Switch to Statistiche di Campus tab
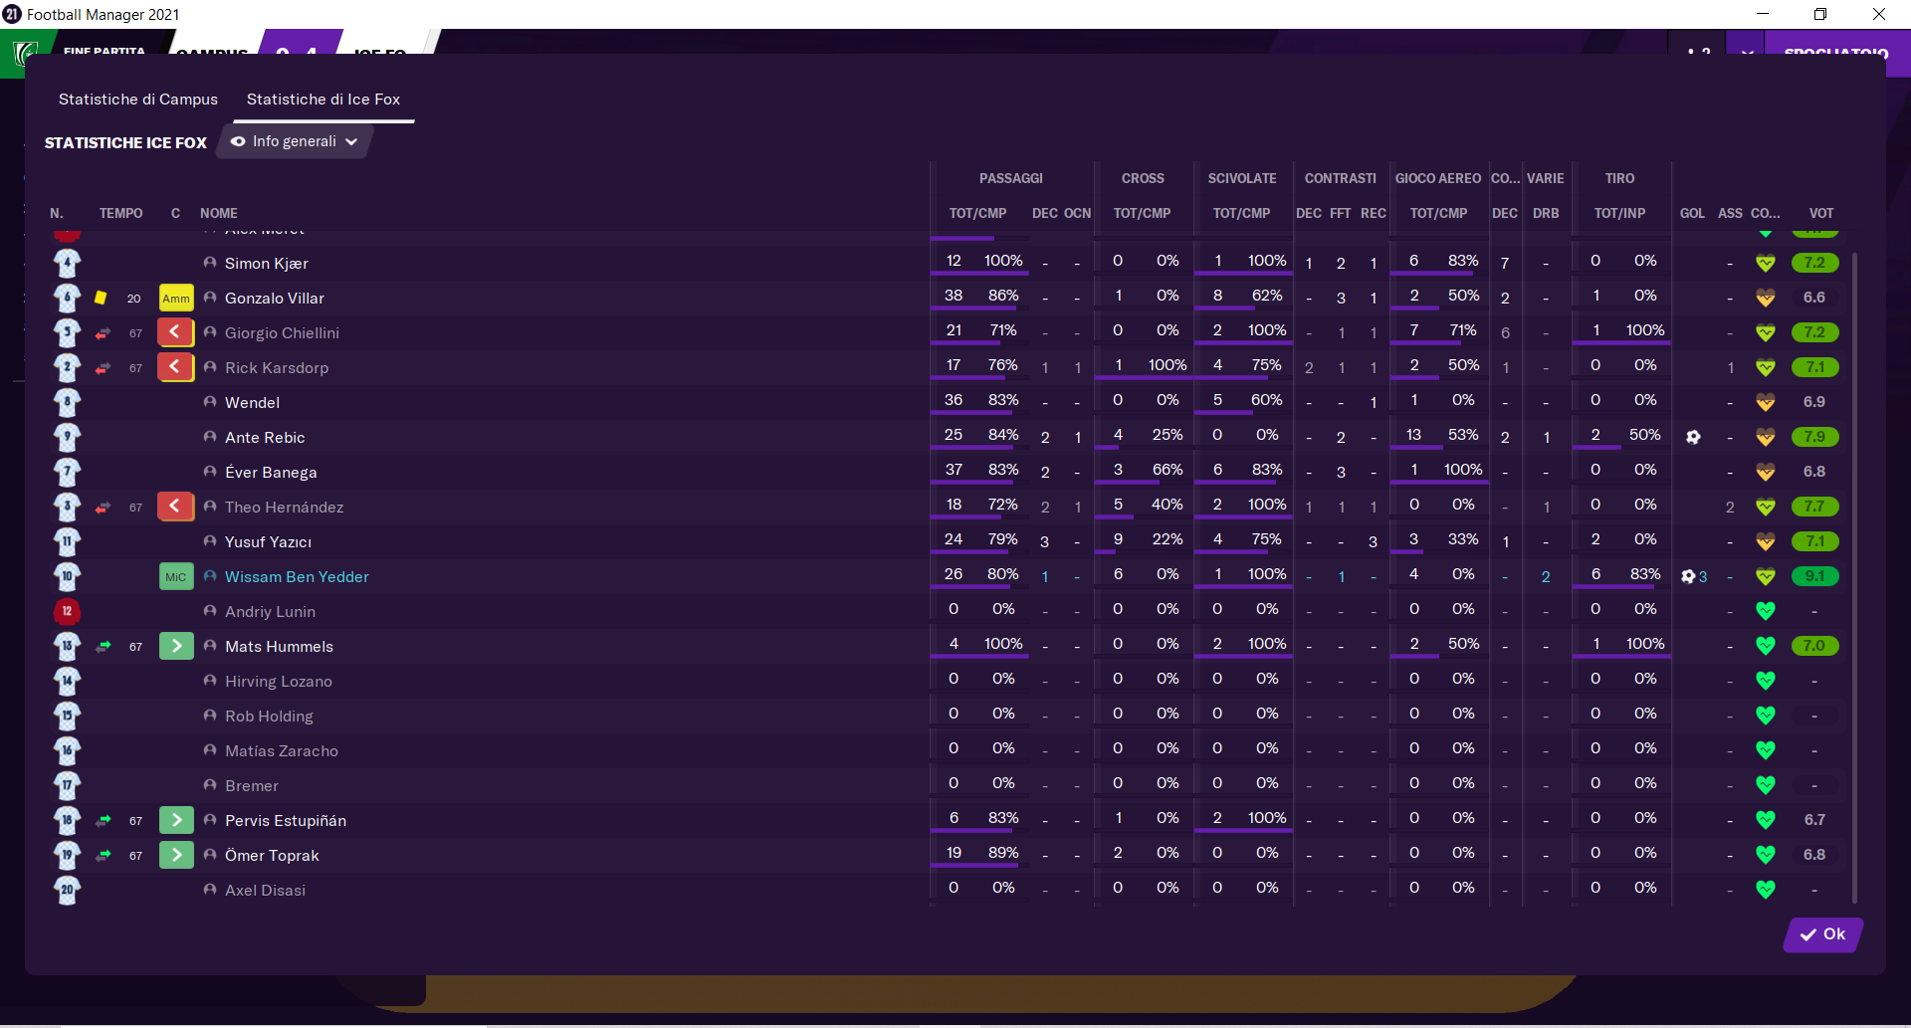The width and height of the screenshot is (1911, 1028). pos(138,100)
